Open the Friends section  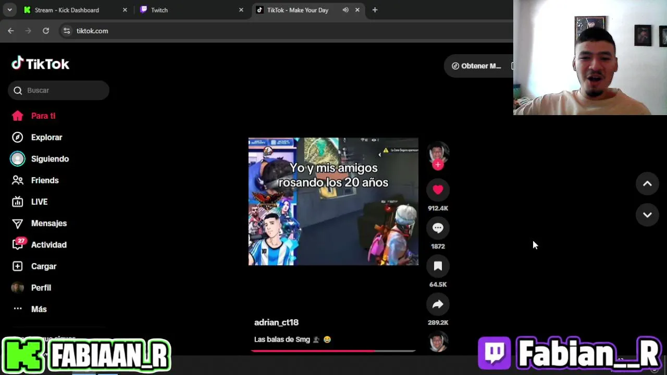(x=35, y=180)
